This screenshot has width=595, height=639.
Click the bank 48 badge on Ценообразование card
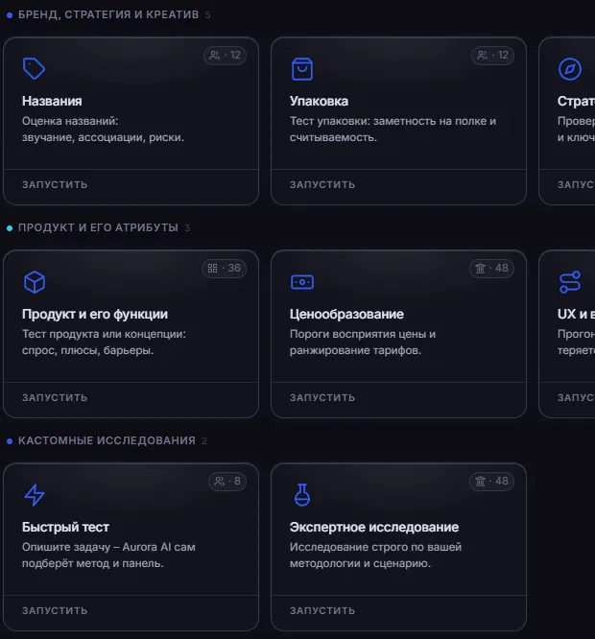point(492,268)
